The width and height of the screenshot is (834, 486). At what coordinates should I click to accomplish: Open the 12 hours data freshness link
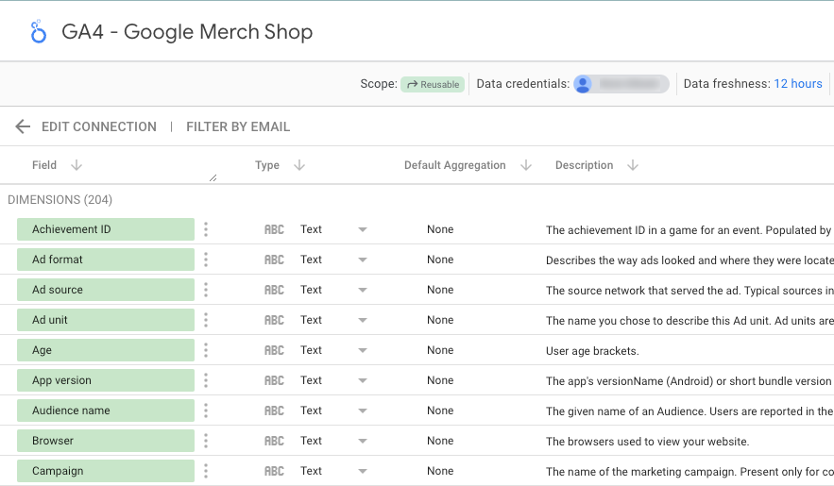(x=798, y=84)
